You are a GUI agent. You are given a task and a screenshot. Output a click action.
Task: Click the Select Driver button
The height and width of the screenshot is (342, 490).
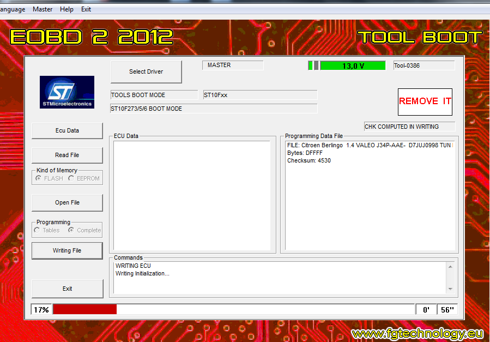click(146, 71)
